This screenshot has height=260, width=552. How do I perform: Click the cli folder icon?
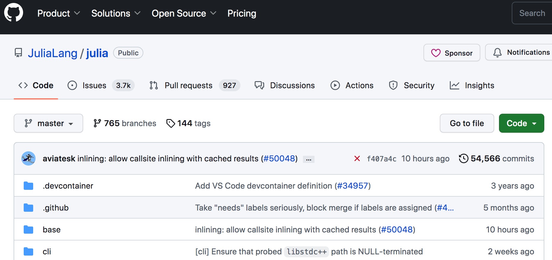point(28,251)
